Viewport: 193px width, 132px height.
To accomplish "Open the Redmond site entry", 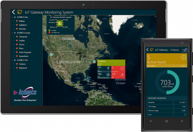I will (x=23, y=68).
